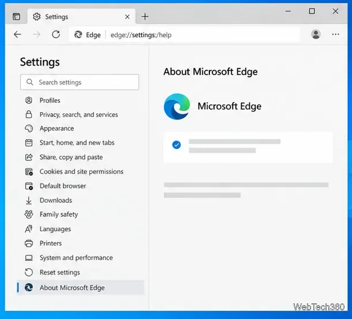
Task: Click the address bar URL edge://settings/help
Action: [x=141, y=35]
